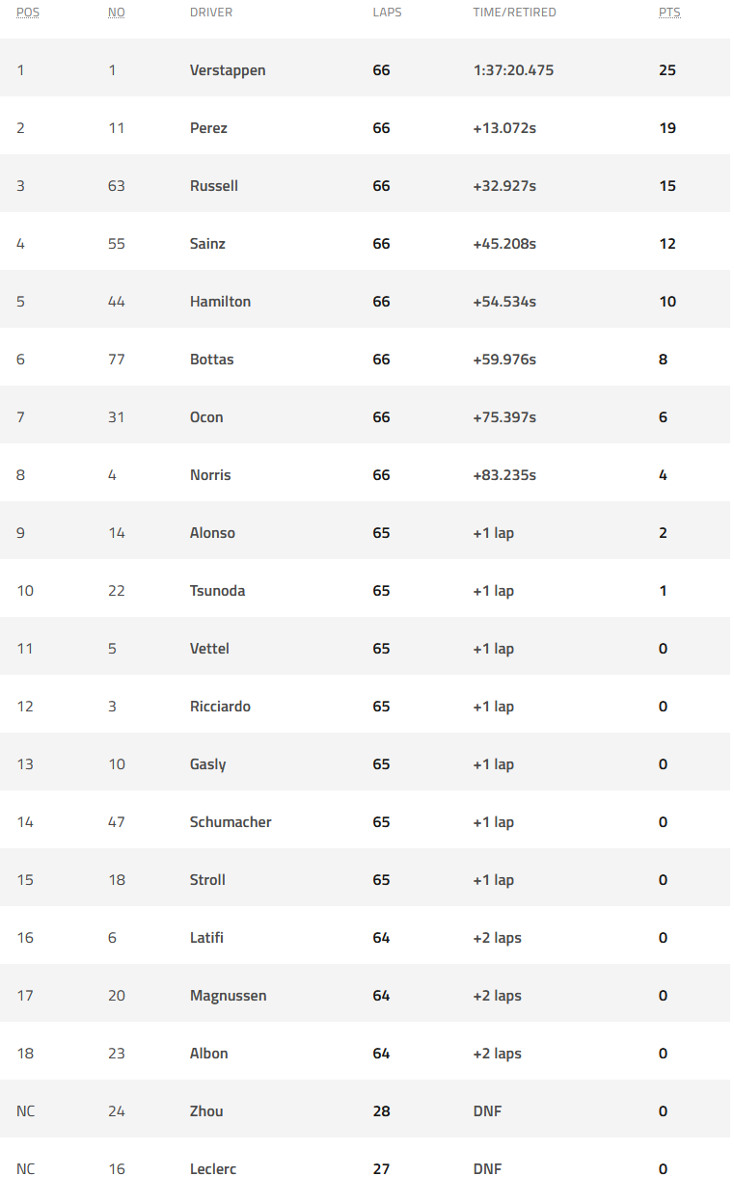Select the LAPS column header
This screenshot has width=734, height=1203.
388,13
